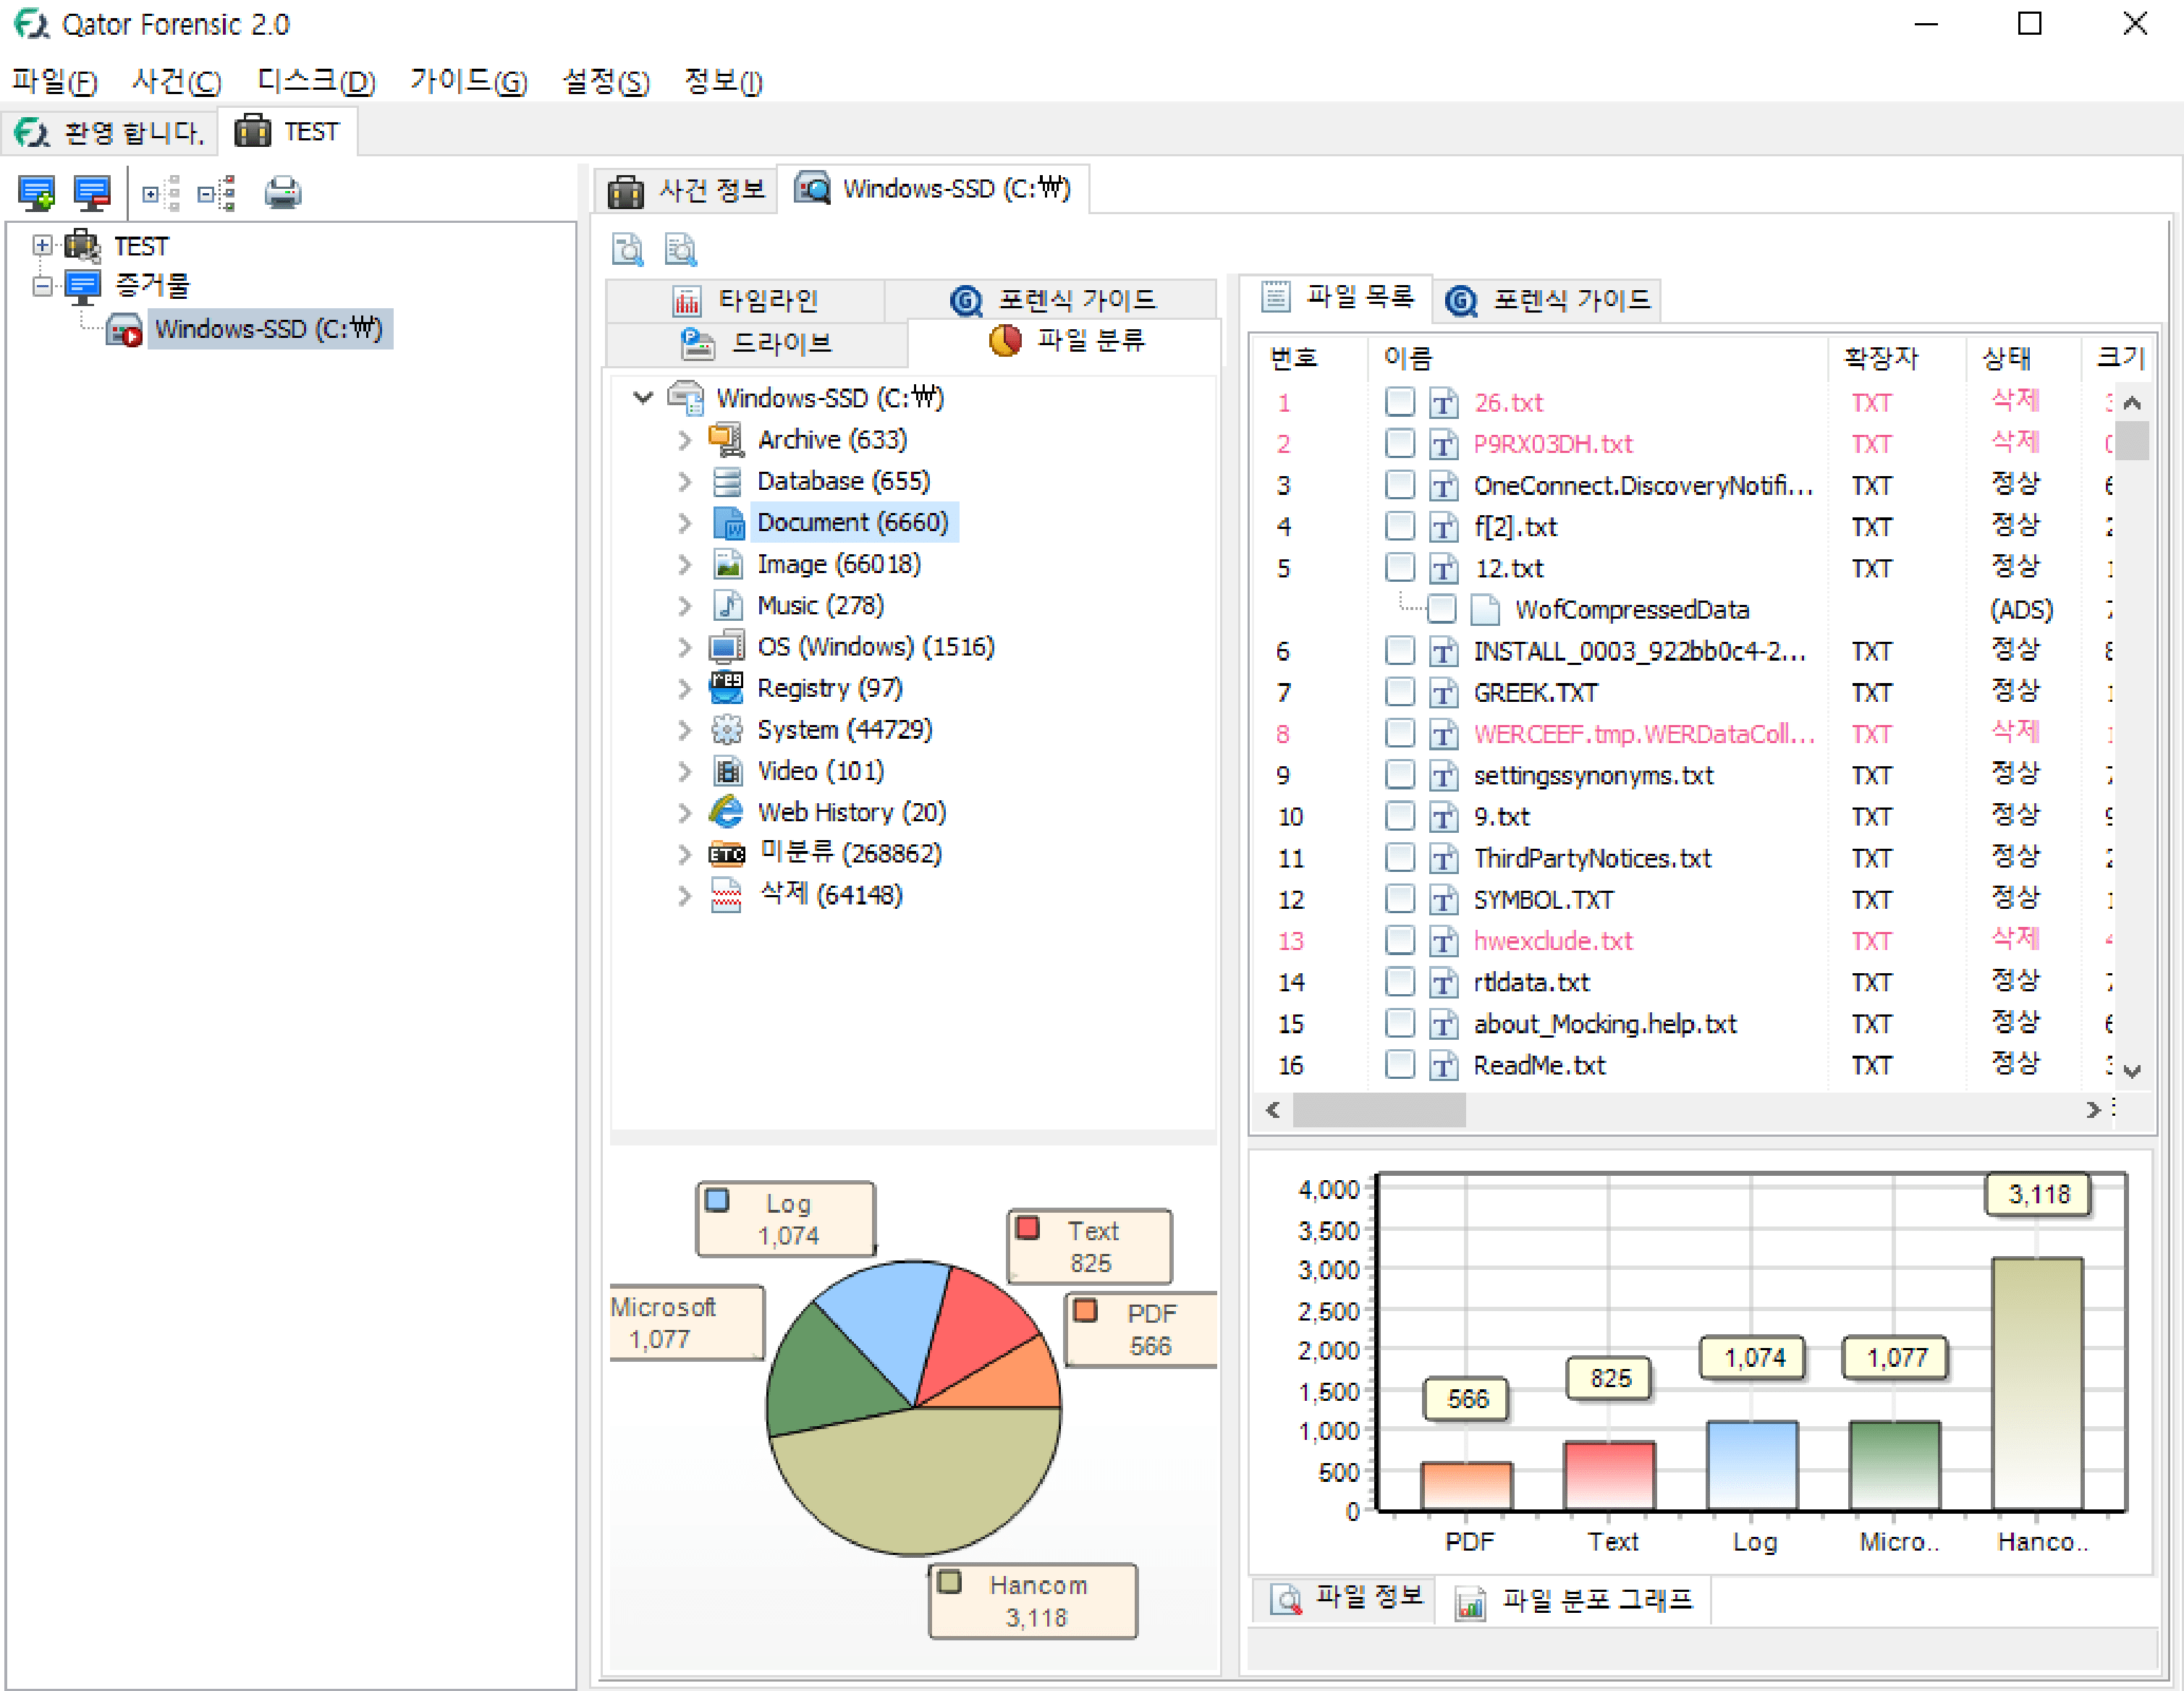
Task: Open the 파일(F) menu
Action: [55, 80]
